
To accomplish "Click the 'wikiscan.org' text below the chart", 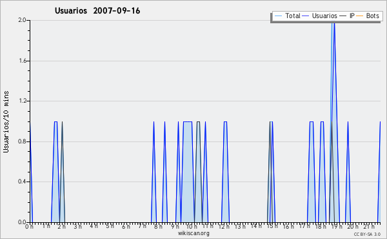I will pyautogui.click(x=193, y=233).
